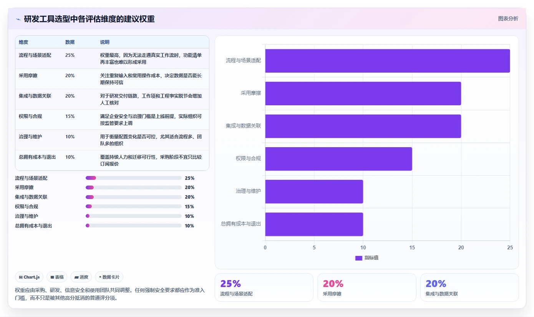This screenshot has width=534, height=317.
Task: Click the x-axis tick labeled 5
Action: click(314, 247)
